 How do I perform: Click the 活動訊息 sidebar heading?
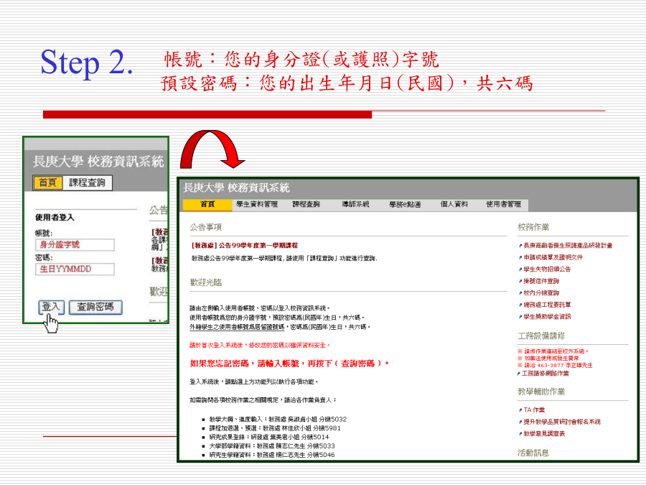[533, 453]
